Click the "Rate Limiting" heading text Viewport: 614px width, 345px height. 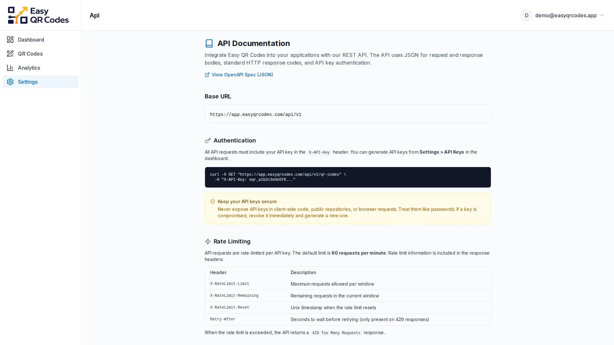(x=232, y=241)
